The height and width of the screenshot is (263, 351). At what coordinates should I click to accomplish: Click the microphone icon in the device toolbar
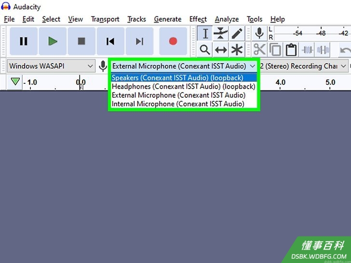pos(103,66)
